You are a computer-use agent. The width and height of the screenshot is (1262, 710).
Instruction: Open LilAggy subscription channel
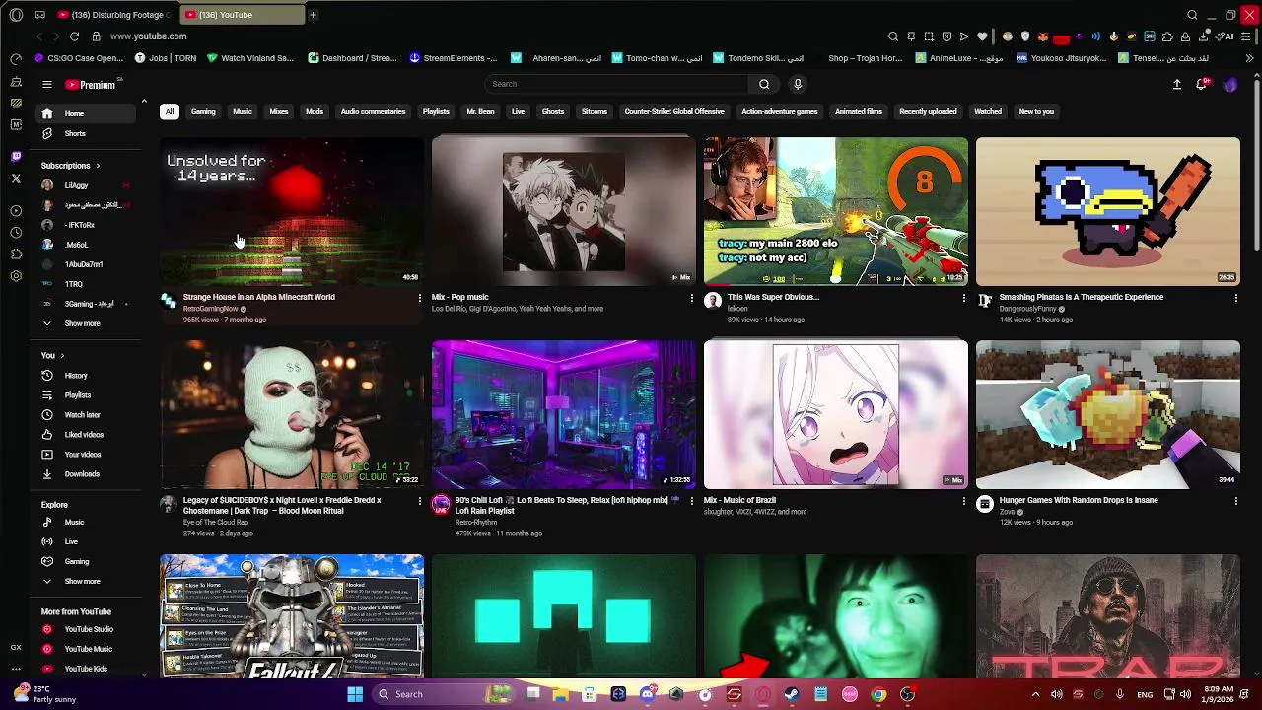(87, 185)
